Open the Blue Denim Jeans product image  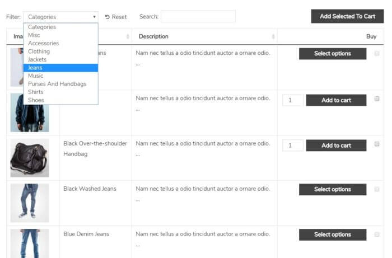tap(30, 243)
